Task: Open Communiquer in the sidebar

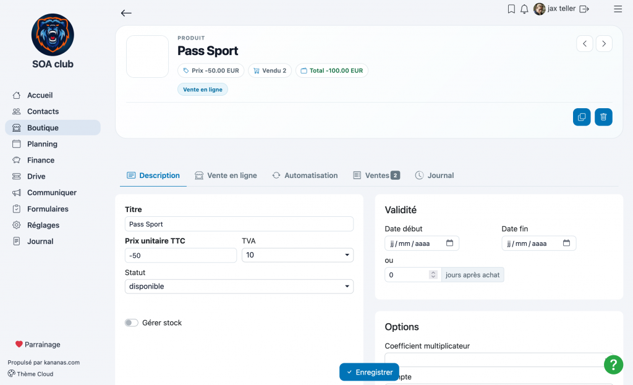Action: click(53, 193)
